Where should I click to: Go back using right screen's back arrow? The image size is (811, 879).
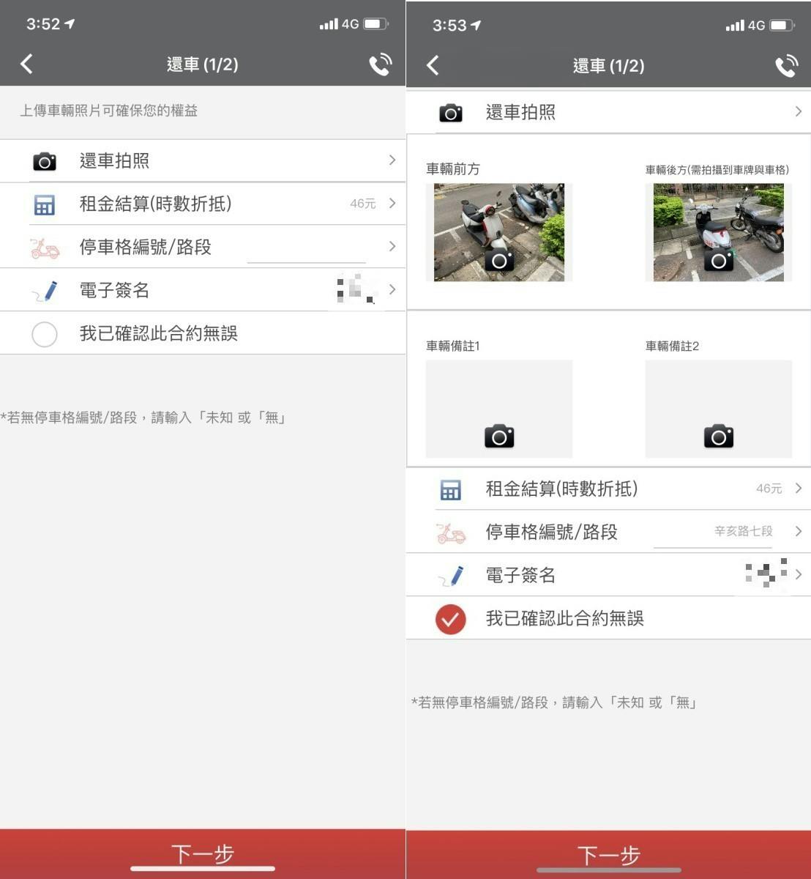tap(433, 65)
